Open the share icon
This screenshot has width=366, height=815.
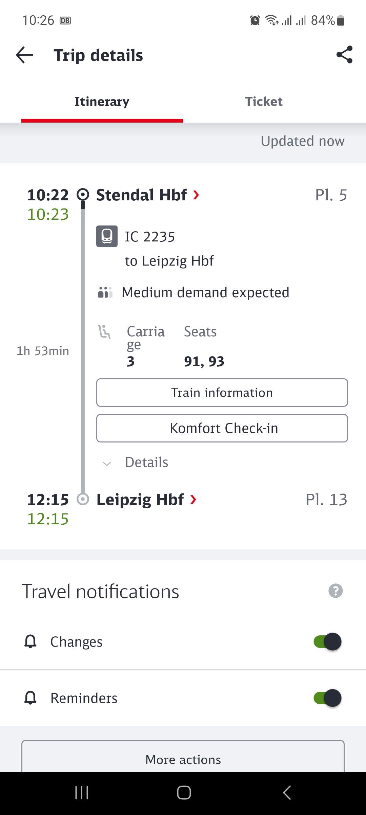point(344,55)
